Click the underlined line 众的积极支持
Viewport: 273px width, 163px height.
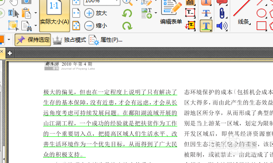point(65,154)
